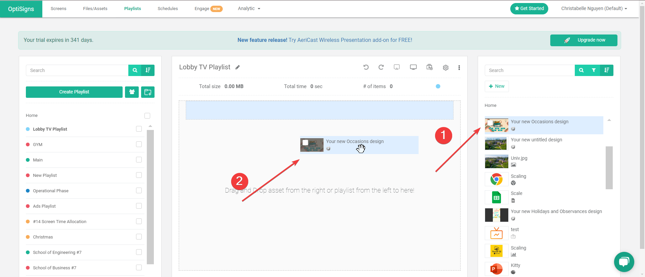Check the Lobby TV Playlist checkbox
The image size is (645, 277).
(139, 129)
